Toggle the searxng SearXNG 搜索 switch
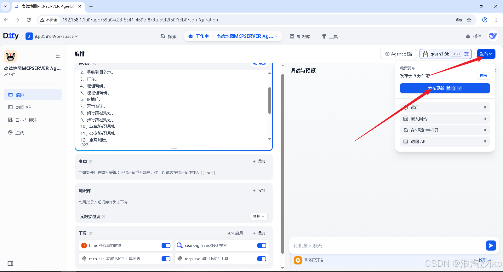The height and width of the screenshot is (272, 503). pyautogui.click(x=262, y=246)
